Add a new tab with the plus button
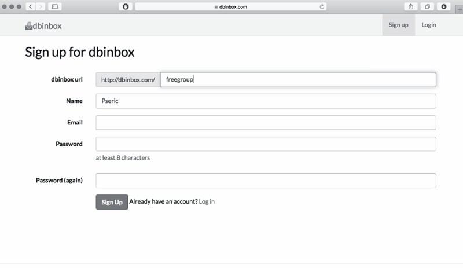Screen dimensions: 463x268 (459, 9)
